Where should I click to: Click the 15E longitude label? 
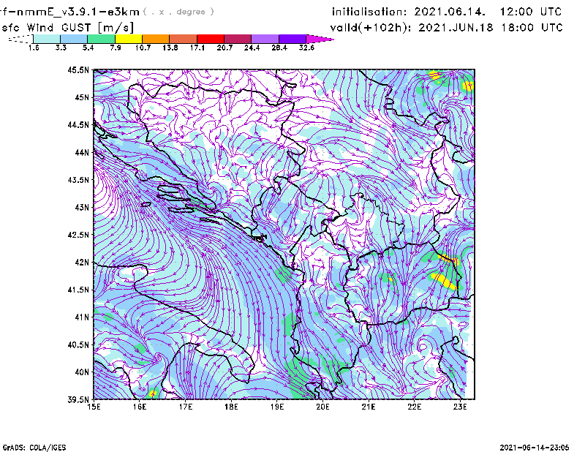(94, 407)
